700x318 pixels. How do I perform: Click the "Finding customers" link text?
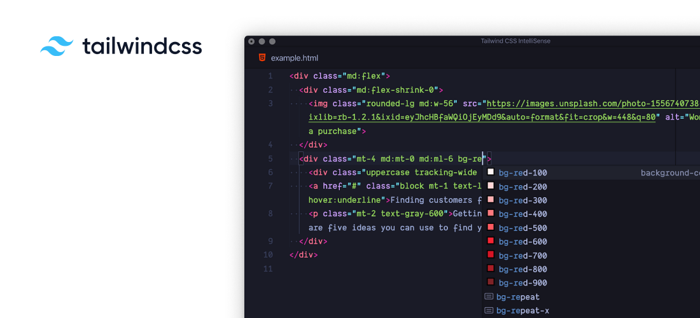pyautogui.click(x=431, y=200)
